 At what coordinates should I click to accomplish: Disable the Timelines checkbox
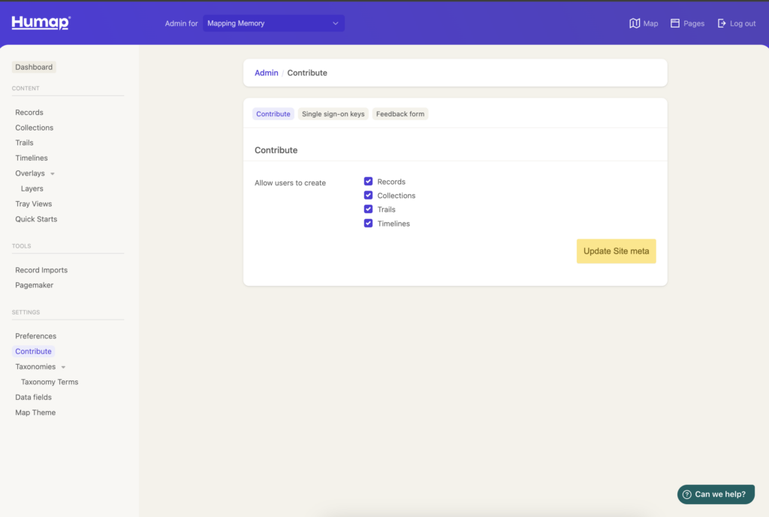[368, 224]
